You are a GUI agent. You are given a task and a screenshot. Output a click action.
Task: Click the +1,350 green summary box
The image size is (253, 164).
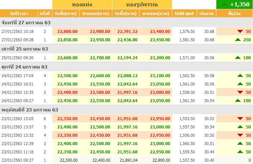click(x=234, y=4)
